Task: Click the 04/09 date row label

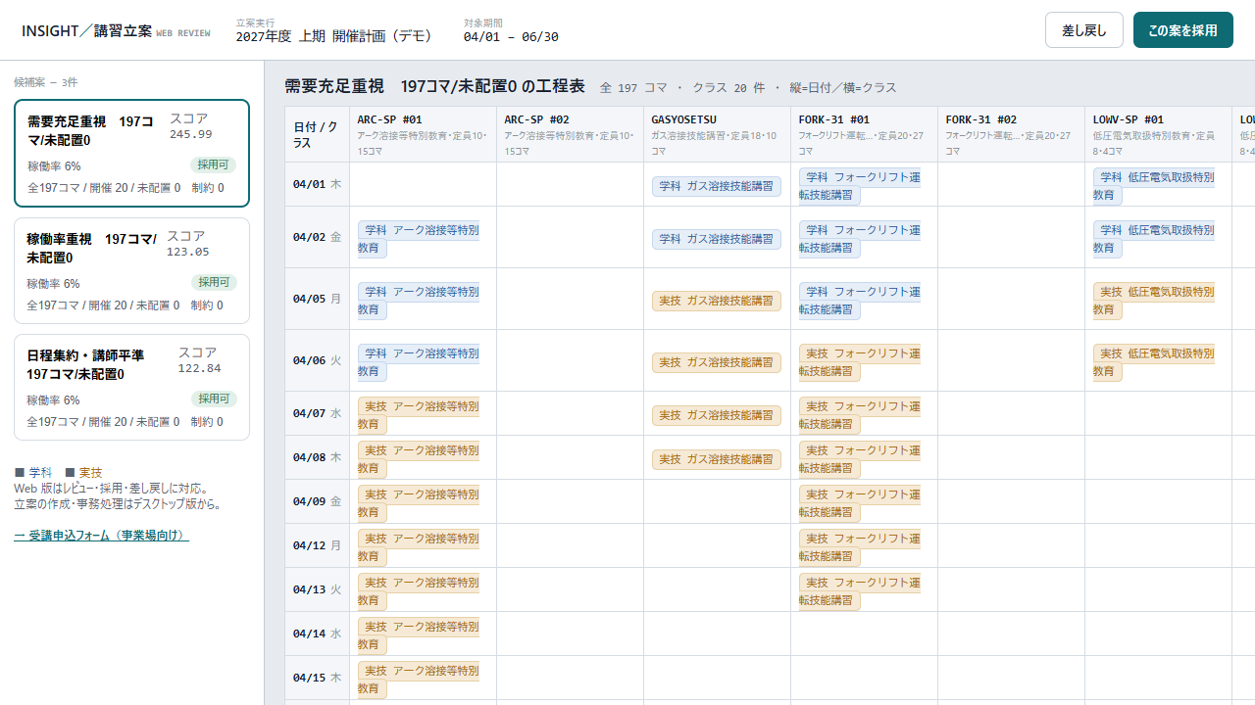Action: coord(317,501)
